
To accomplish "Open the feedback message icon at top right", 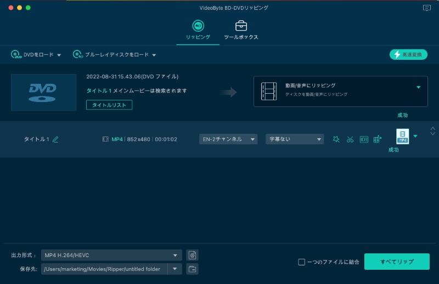I will click(x=427, y=8).
